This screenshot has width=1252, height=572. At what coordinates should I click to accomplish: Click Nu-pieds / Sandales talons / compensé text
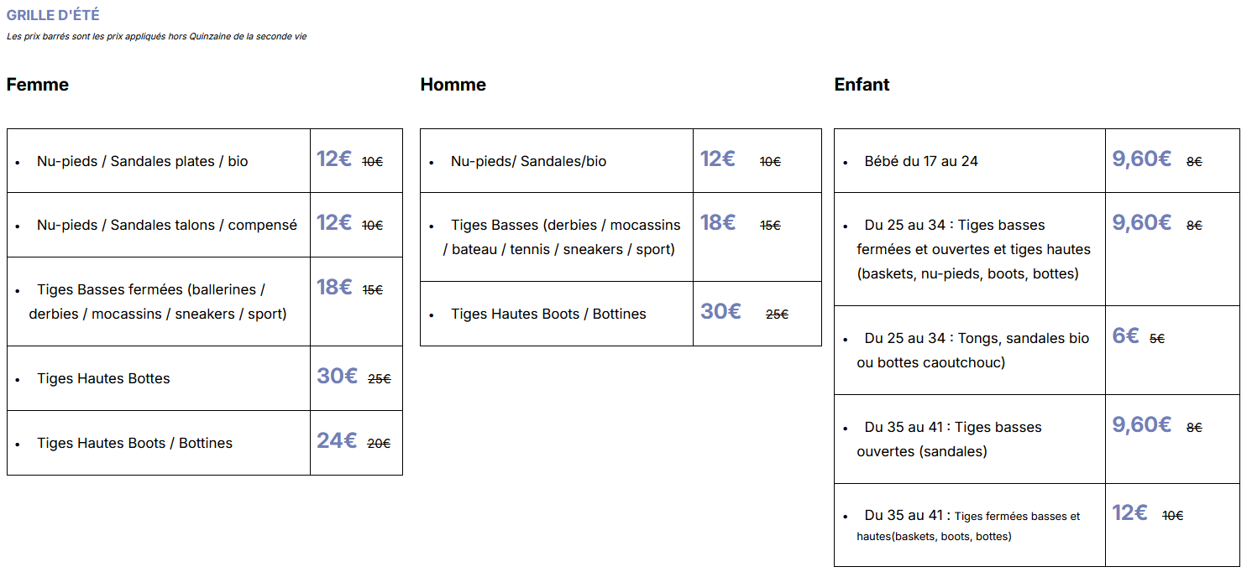[x=166, y=225]
